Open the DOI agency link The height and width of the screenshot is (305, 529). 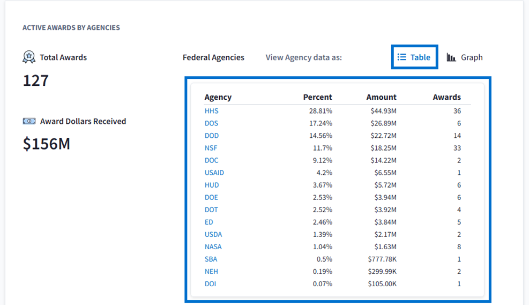click(210, 284)
